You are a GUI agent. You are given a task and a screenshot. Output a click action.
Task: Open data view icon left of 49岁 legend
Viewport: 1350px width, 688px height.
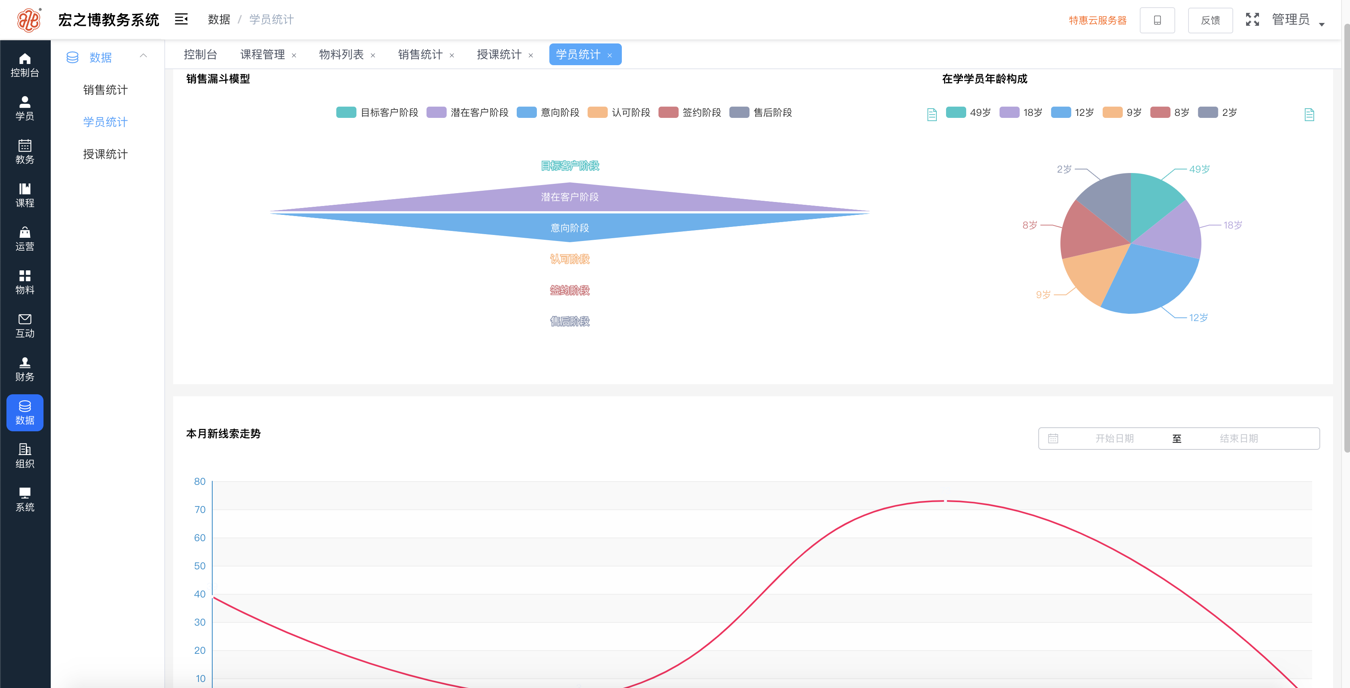(x=932, y=114)
